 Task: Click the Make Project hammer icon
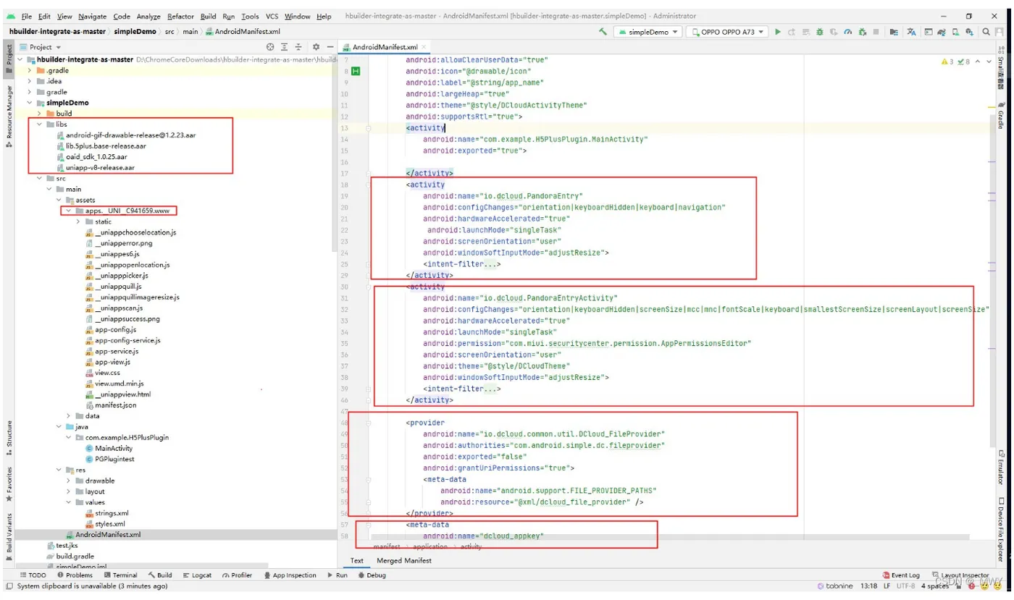pyautogui.click(x=603, y=32)
